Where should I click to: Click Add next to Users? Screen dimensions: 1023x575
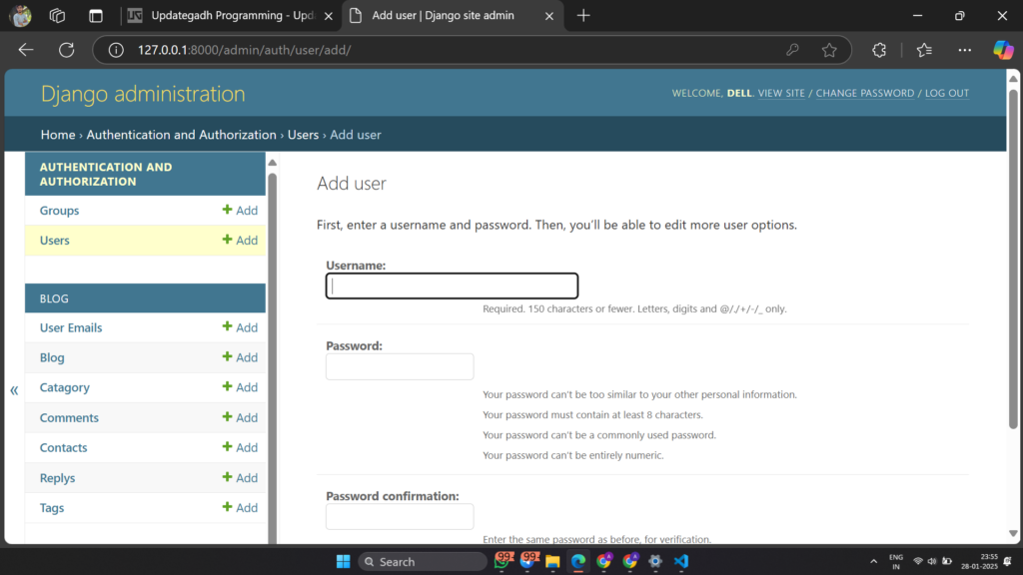(240, 240)
